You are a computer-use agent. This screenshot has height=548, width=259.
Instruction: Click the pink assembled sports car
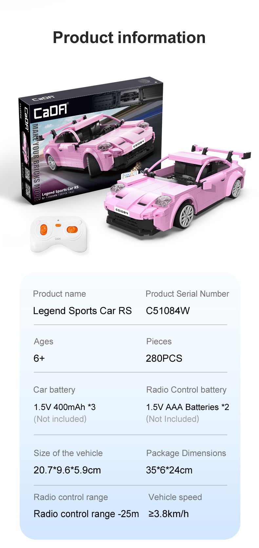[177, 189]
